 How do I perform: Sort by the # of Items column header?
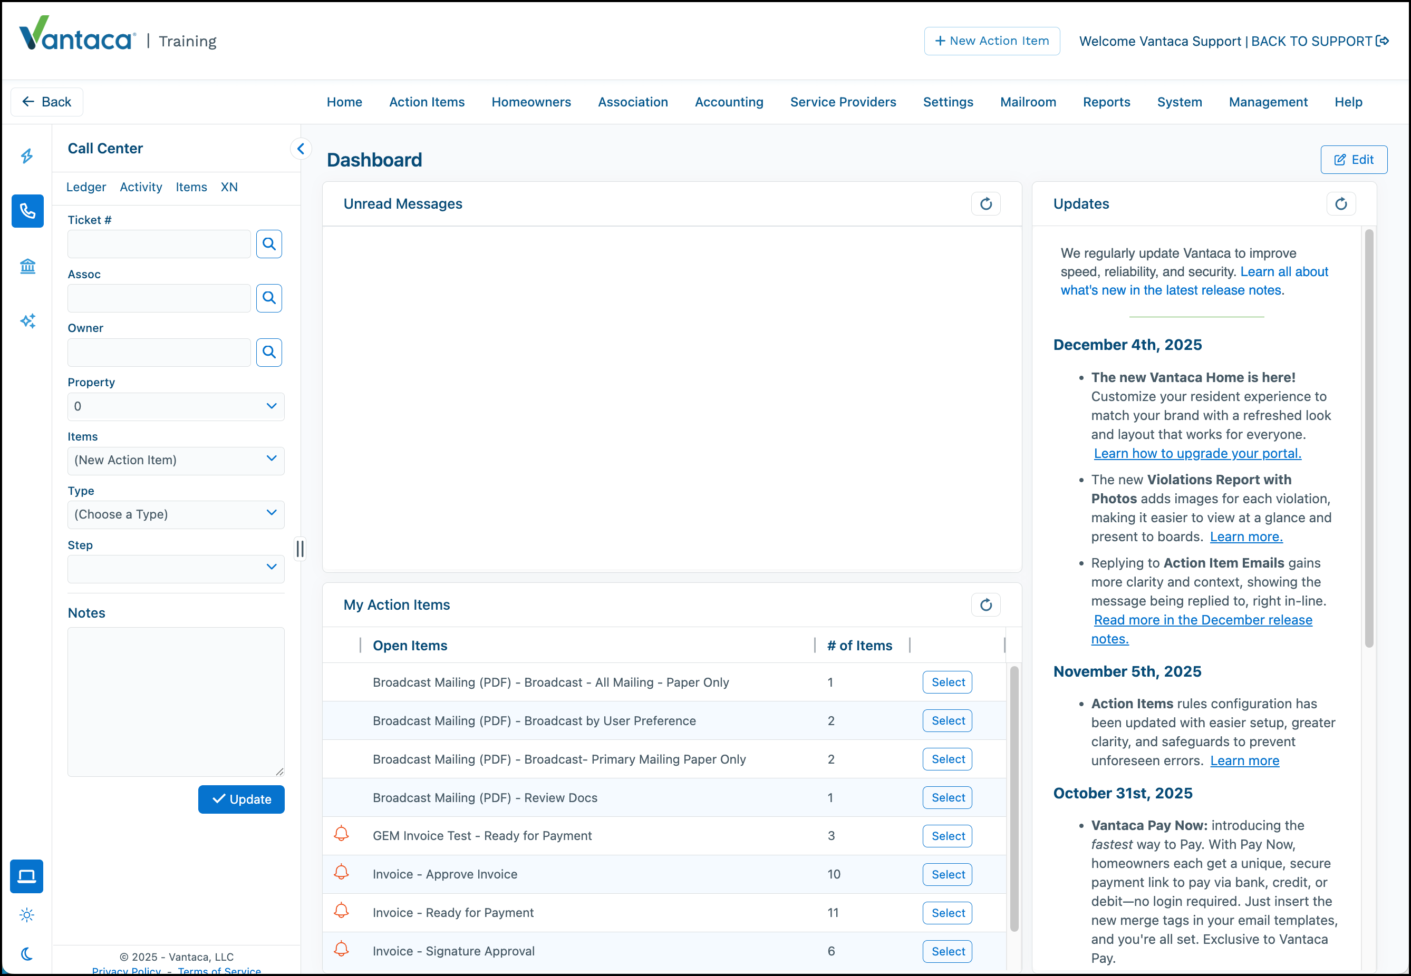859,645
